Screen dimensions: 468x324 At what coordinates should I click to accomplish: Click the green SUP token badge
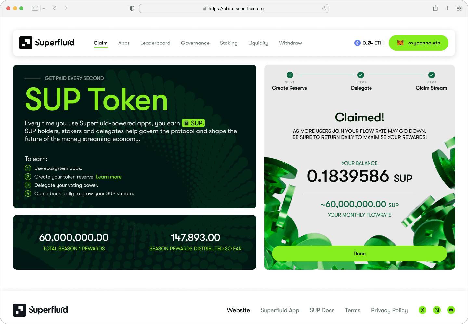click(x=193, y=123)
